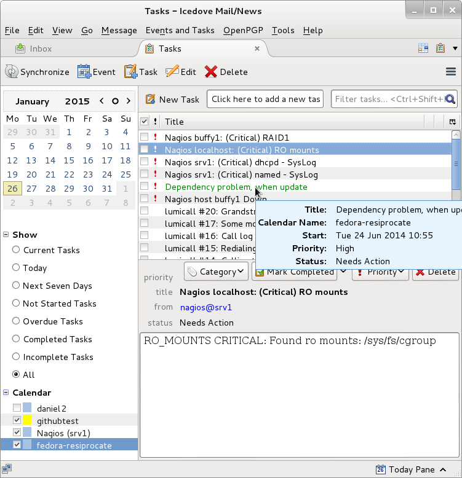
Task: Click the Task toolbar icon
Action: [130, 72]
